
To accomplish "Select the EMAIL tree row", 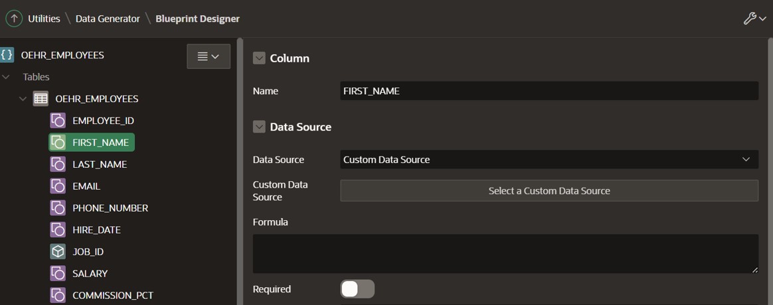I will click(76, 186).
